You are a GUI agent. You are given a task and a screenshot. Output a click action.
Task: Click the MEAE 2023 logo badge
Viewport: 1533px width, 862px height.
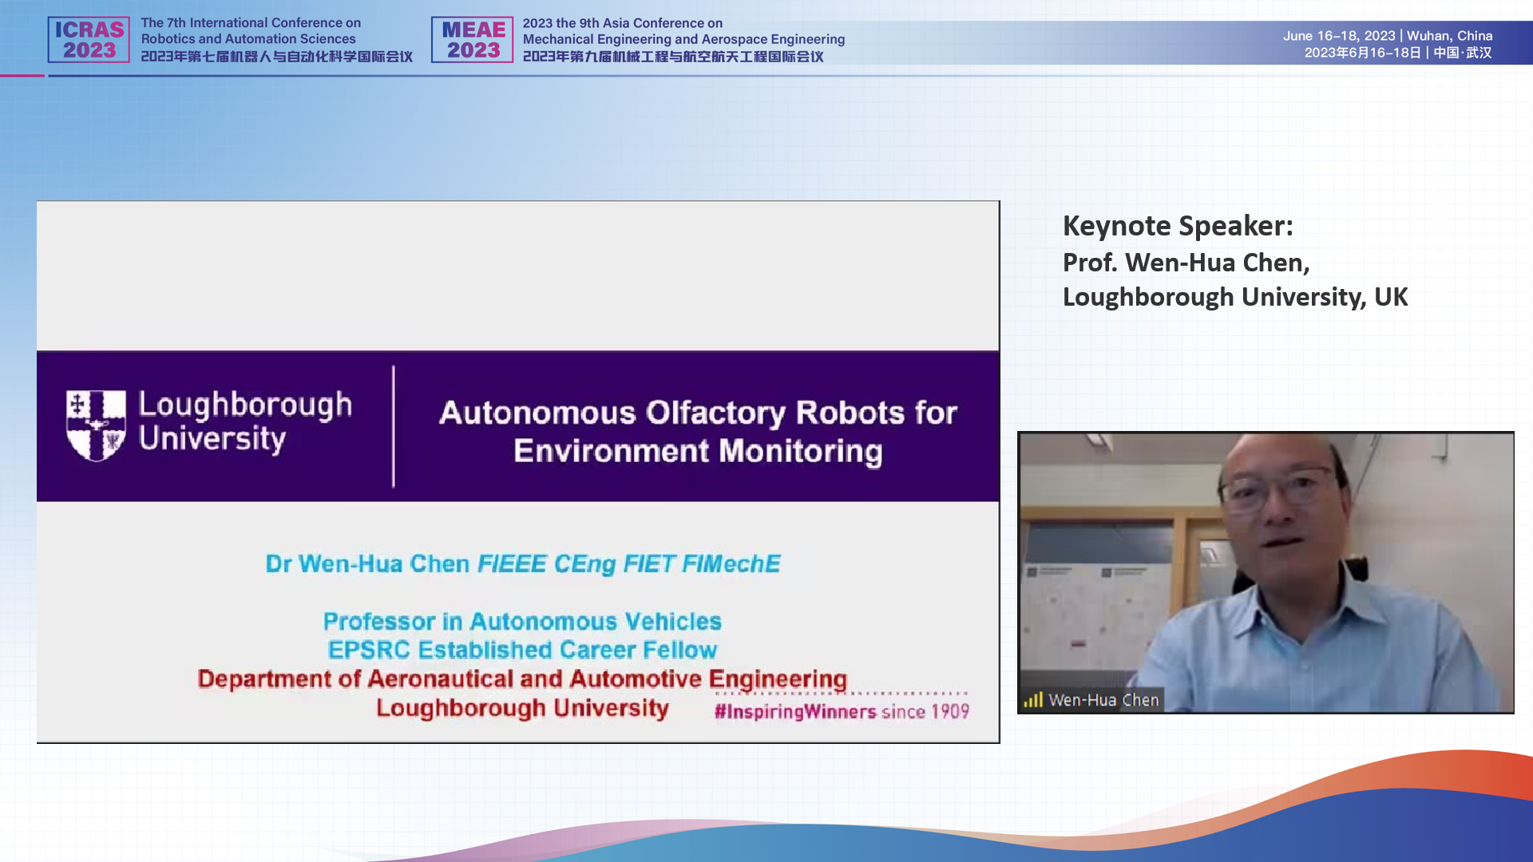click(473, 40)
